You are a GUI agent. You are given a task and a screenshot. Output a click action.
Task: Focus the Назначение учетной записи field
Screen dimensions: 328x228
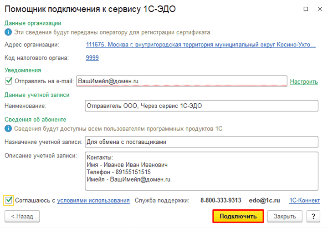(x=202, y=142)
